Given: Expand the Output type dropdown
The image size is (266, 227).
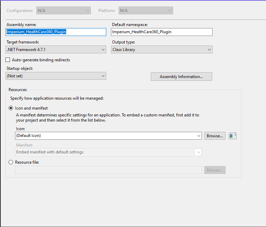Looking at the screenshot, I should [162, 50].
